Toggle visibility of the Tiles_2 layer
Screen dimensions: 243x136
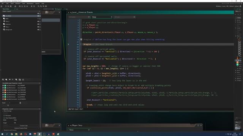[x=38, y=22]
